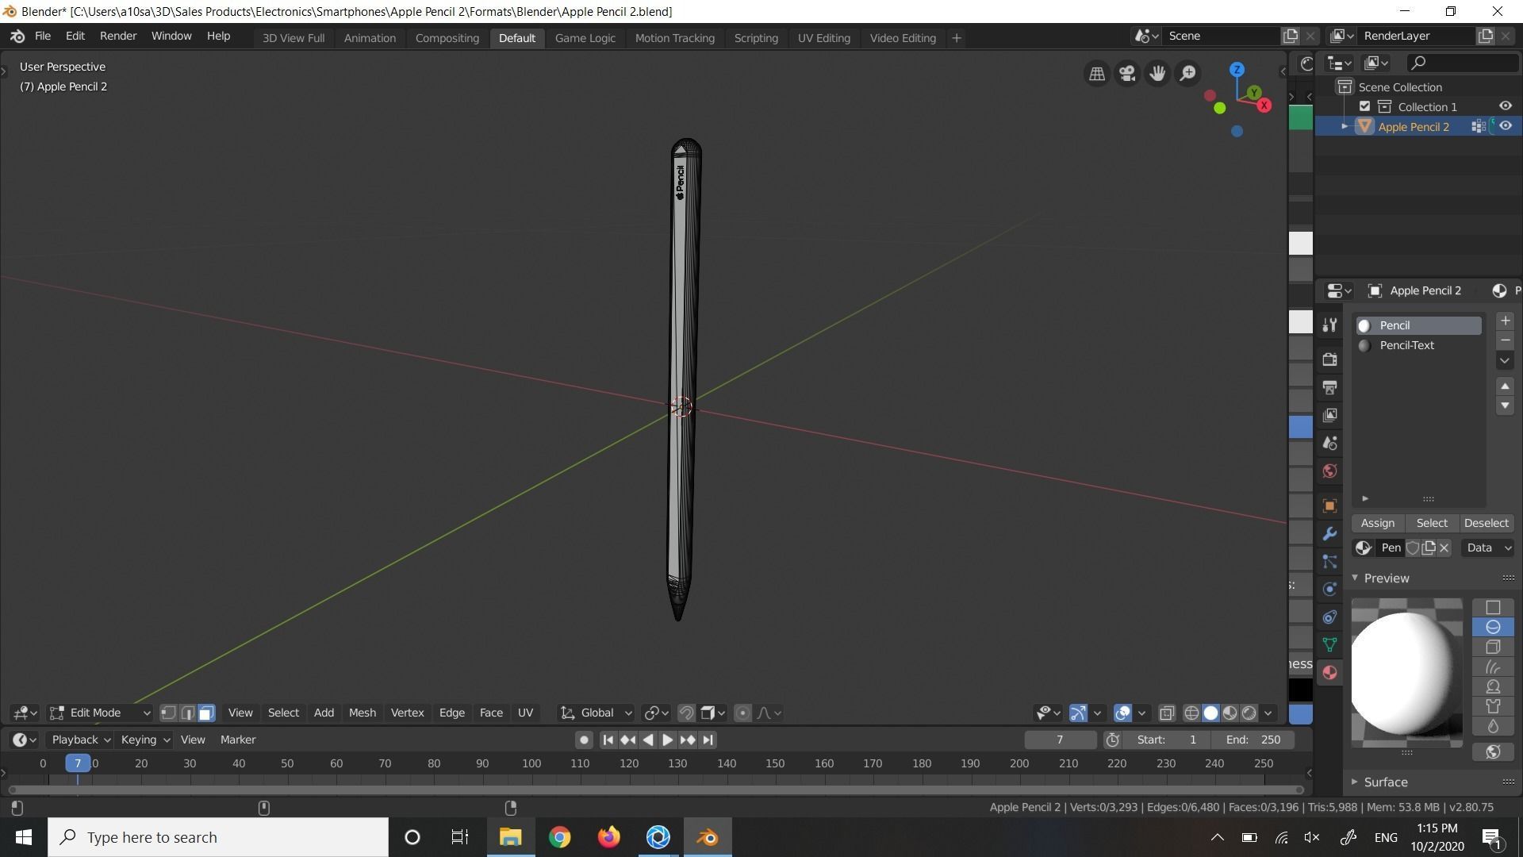Open Output properties tab

tap(1329, 387)
